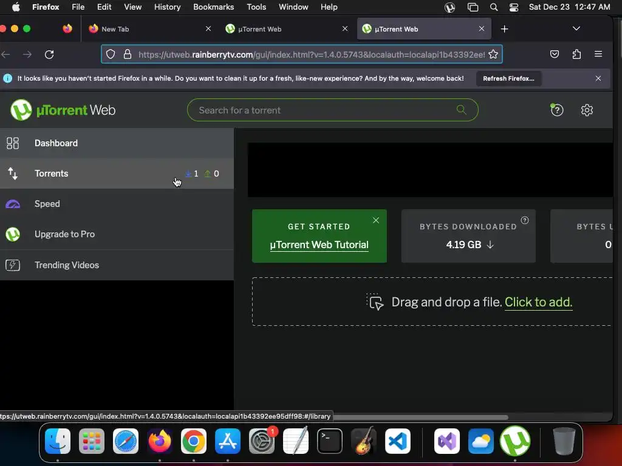Open µTorrent Web from the Dock
This screenshot has width=622, height=466.
click(515, 441)
